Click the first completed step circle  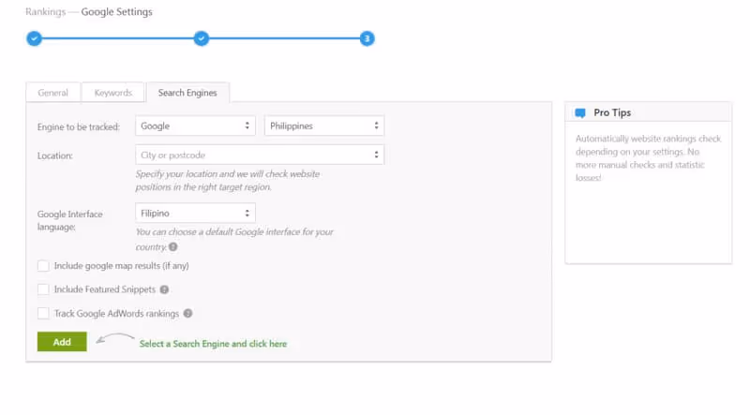tap(34, 38)
